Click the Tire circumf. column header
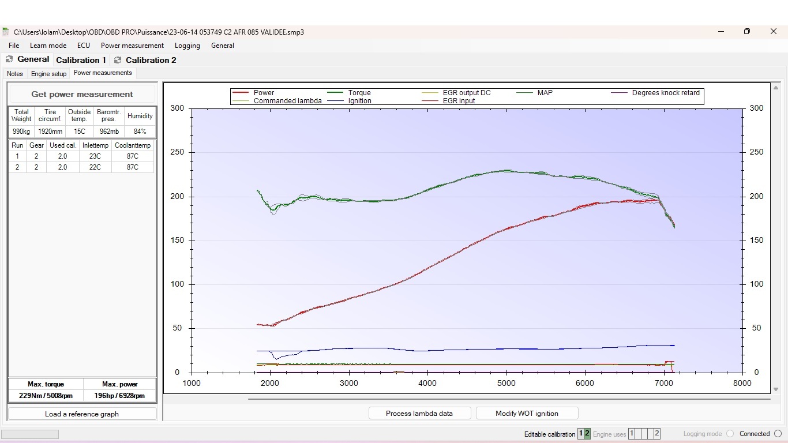Image resolution: width=788 pixels, height=443 pixels. [x=50, y=116]
